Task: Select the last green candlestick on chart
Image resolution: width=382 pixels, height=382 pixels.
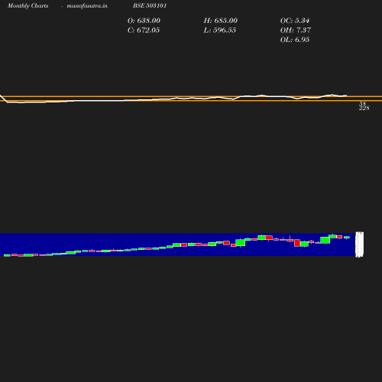Action: 347,238
